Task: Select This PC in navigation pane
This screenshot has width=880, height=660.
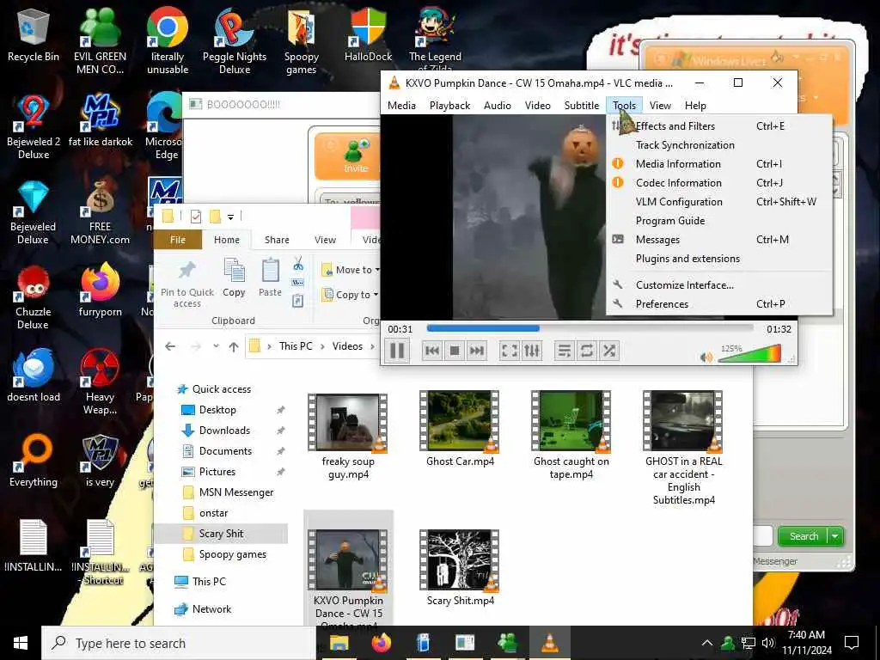Action: pyautogui.click(x=209, y=582)
